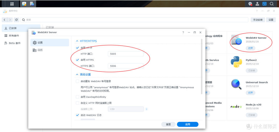Click 打开 button under Universal Search
279x132 pixels.
[x=251, y=93]
